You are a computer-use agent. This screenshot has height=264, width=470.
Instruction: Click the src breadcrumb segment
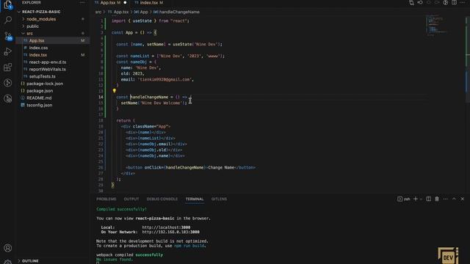[x=98, y=12]
